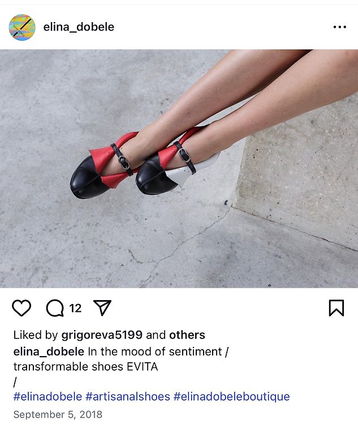
Task: Click the Liked by text
Action: coord(36,335)
